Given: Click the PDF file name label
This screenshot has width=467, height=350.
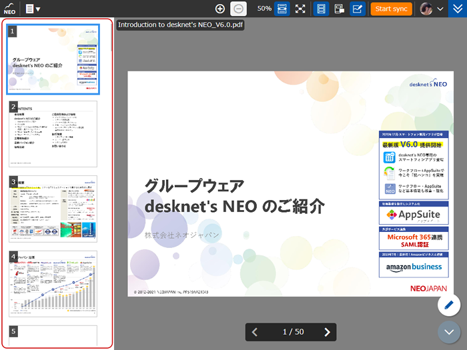Looking at the screenshot, I should [x=180, y=25].
